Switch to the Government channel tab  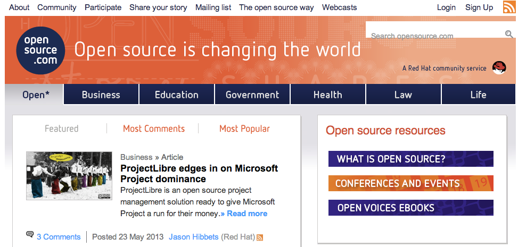click(252, 95)
